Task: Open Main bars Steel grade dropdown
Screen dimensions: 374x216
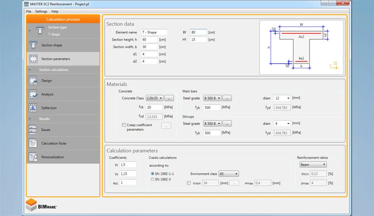Action: point(212,98)
